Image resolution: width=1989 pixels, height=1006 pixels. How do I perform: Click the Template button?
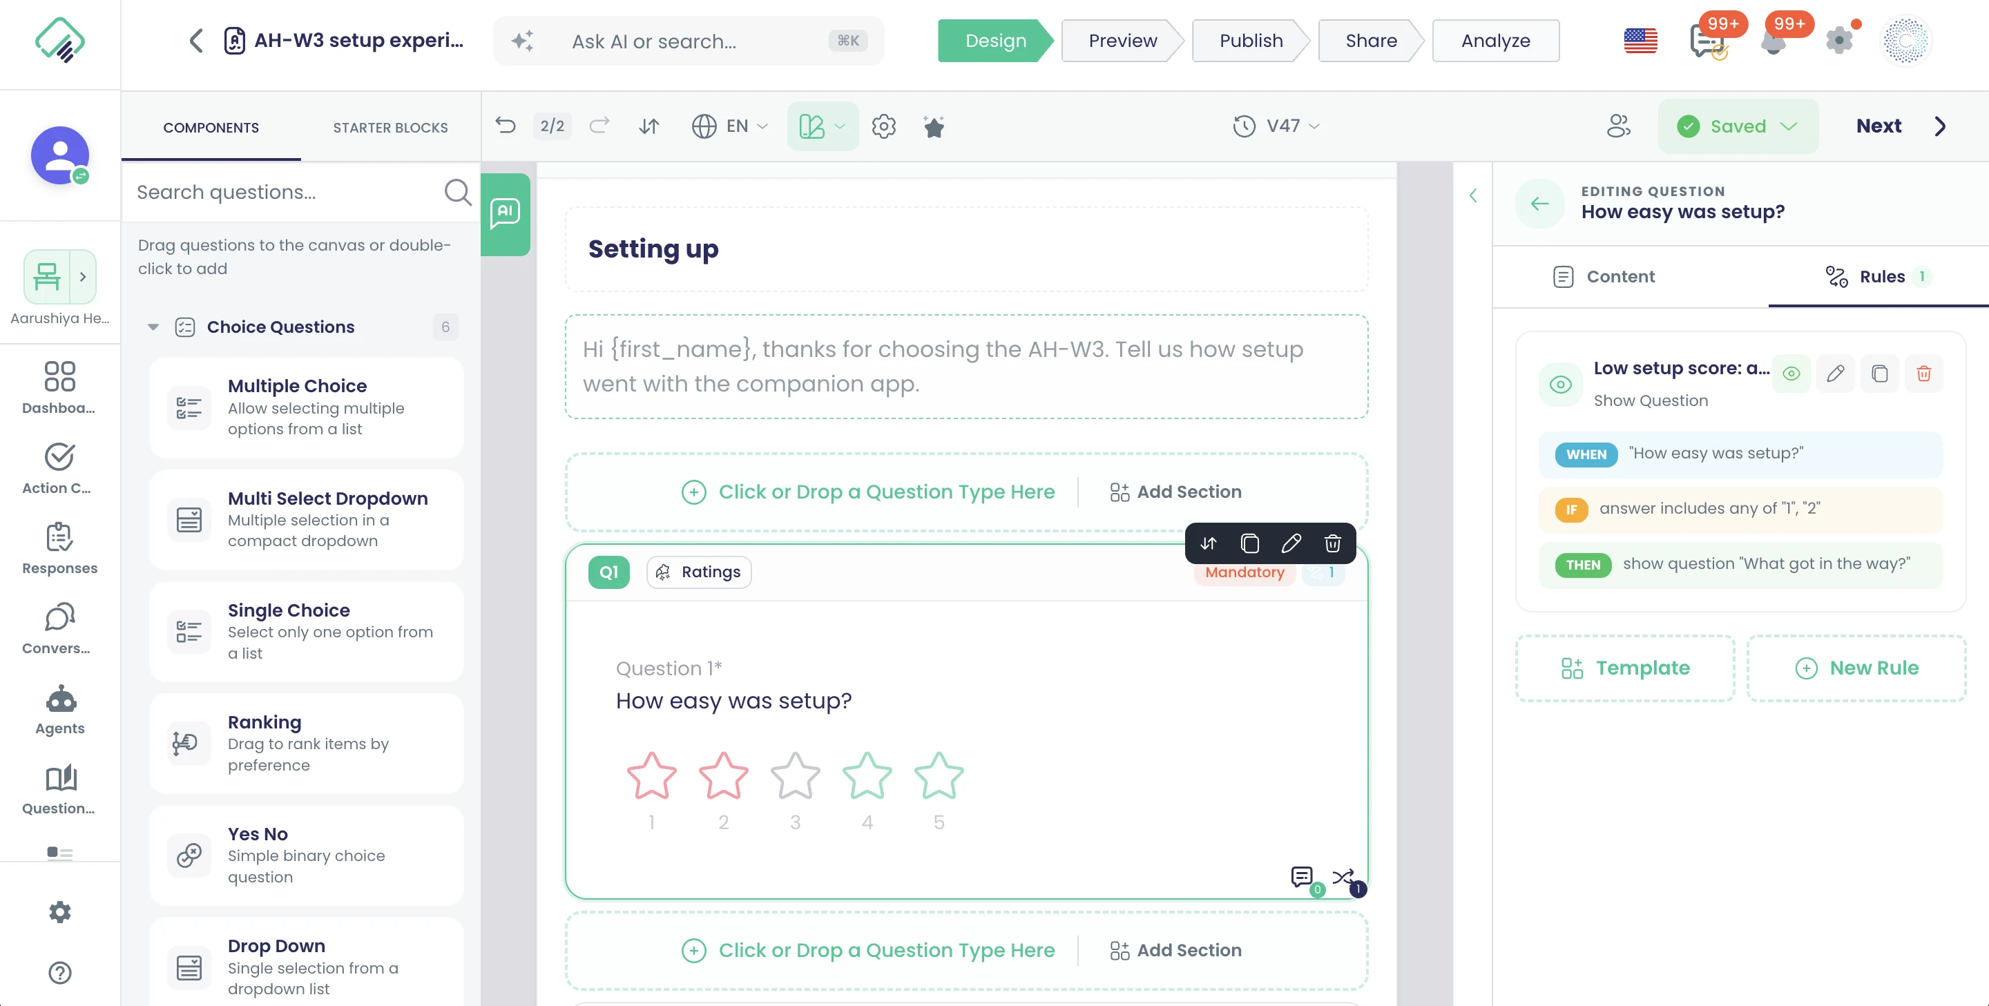1625,668
